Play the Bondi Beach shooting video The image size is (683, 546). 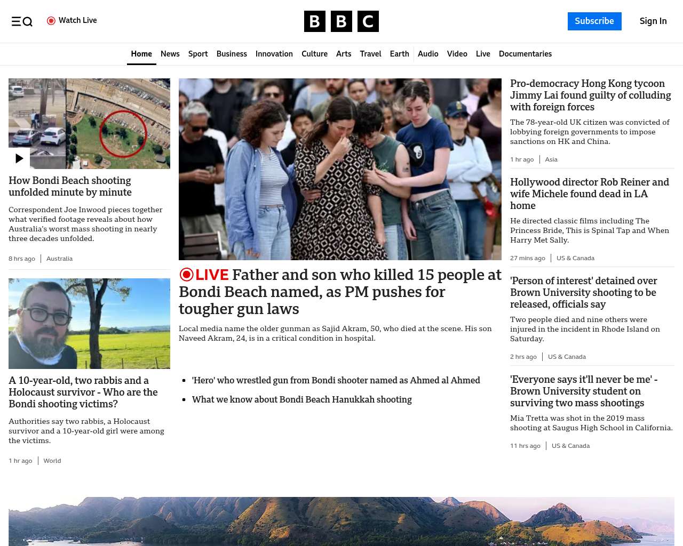pyautogui.click(x=19, y=158)
